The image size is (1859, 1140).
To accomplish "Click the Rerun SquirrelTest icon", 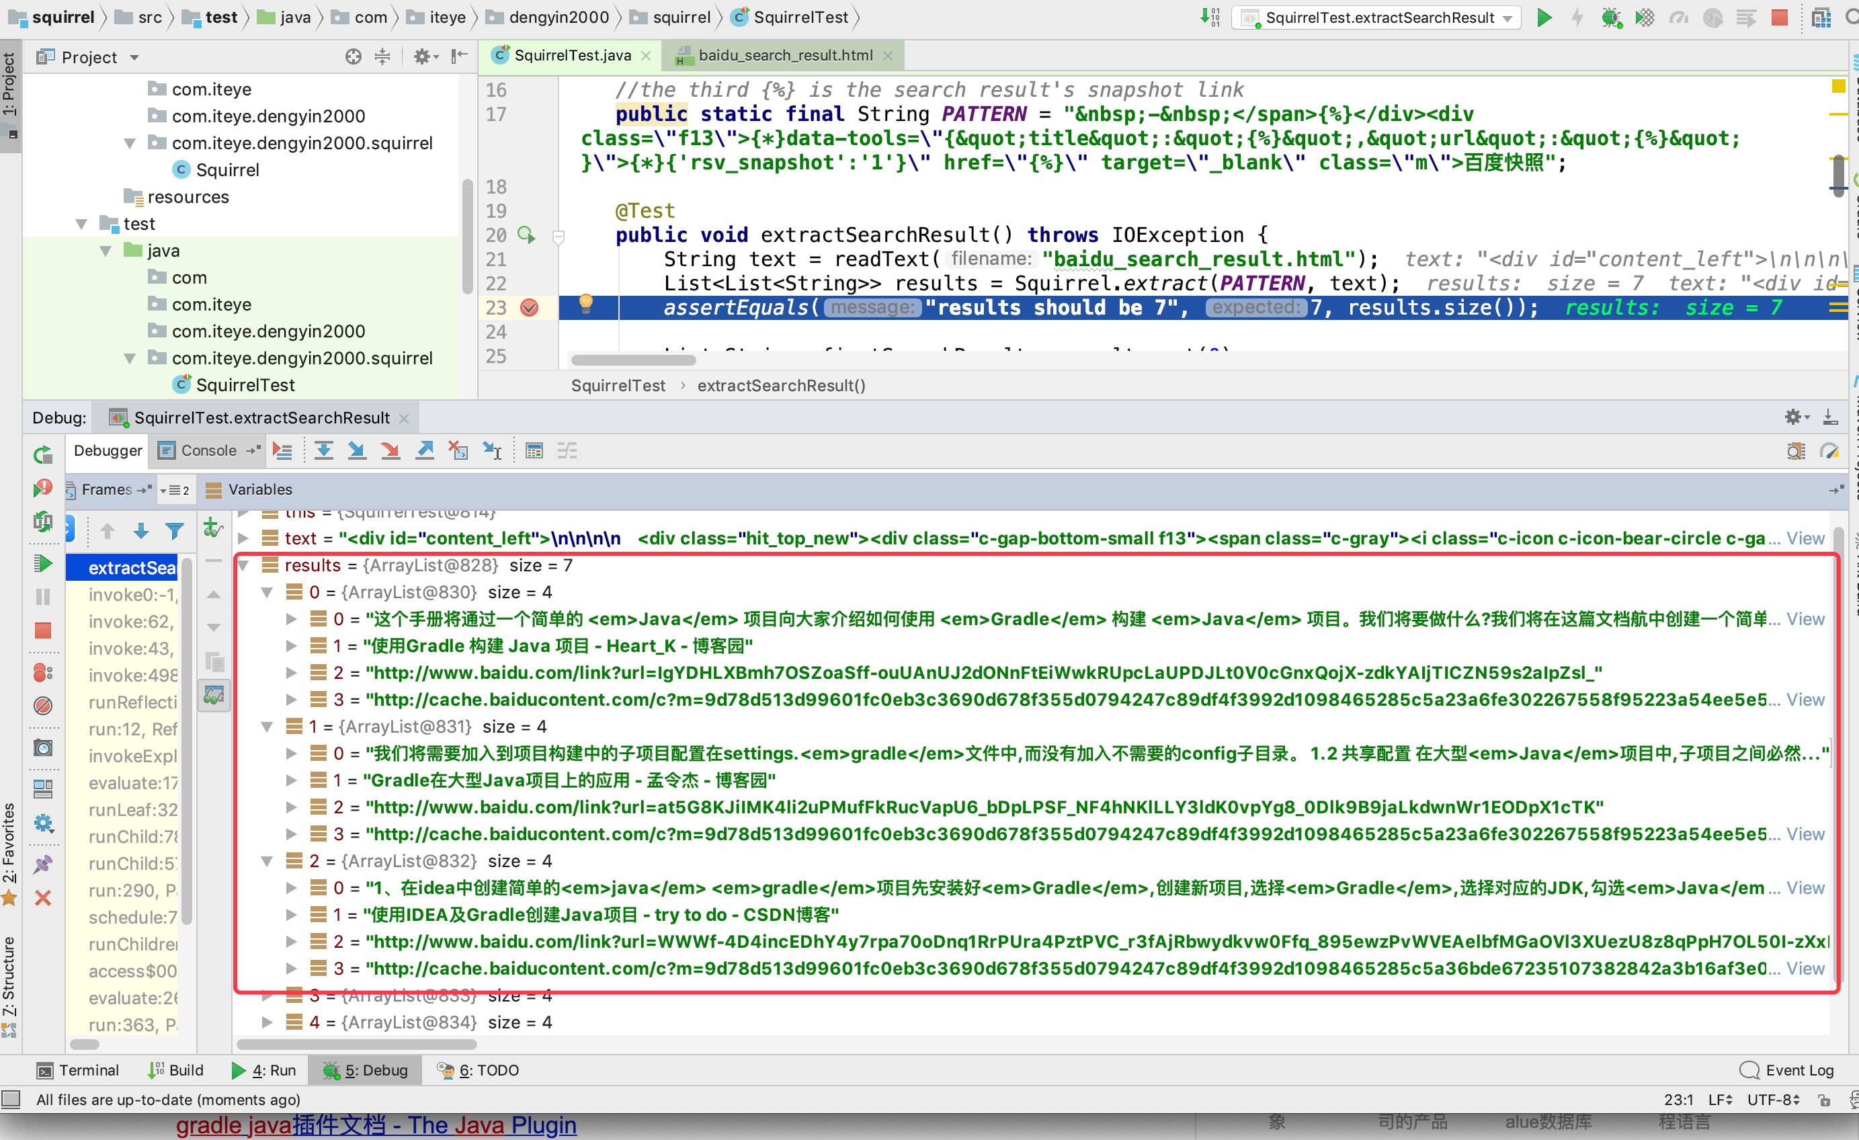I will [x=43, y=455].
